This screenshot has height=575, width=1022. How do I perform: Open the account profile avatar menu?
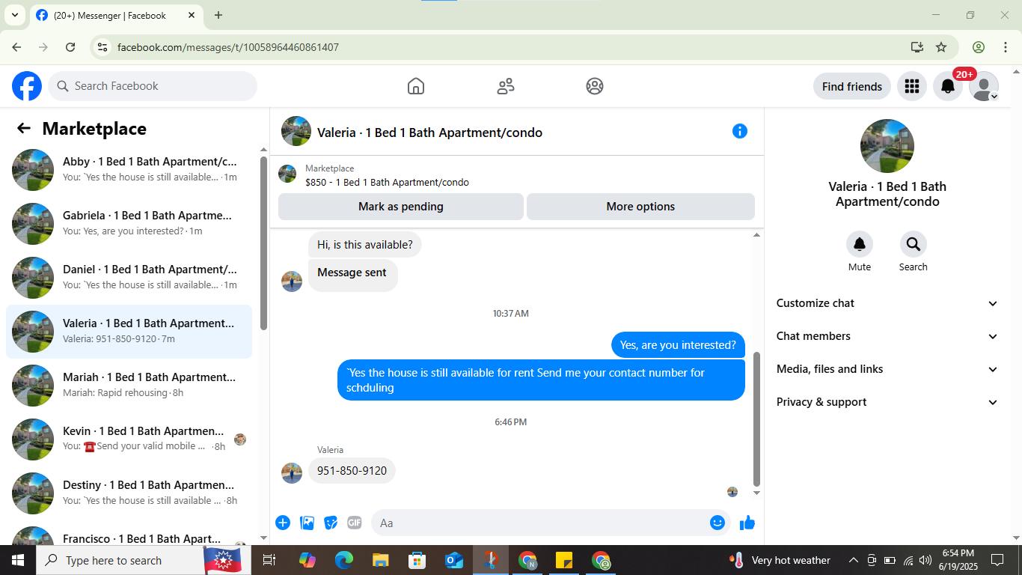[x=984, y=86]
